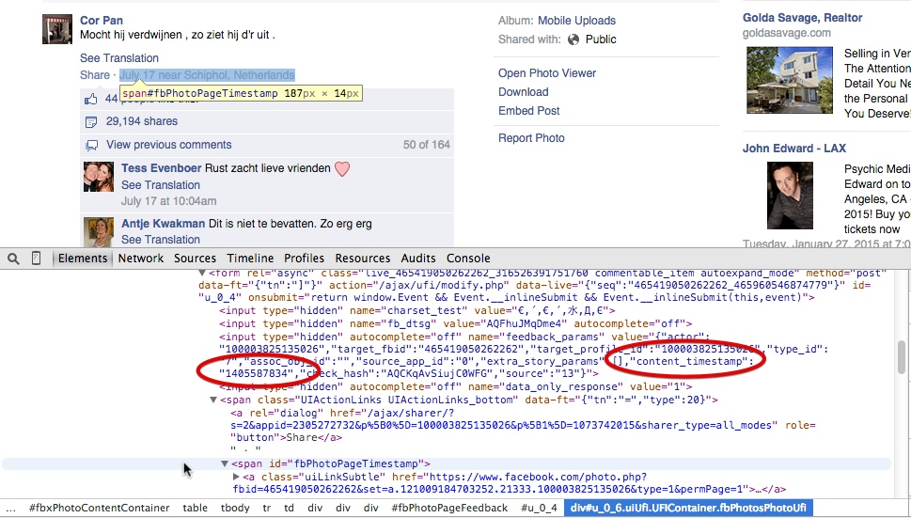
Task: Click the DevTools search magnifier icon
Action: coord(13,259)
